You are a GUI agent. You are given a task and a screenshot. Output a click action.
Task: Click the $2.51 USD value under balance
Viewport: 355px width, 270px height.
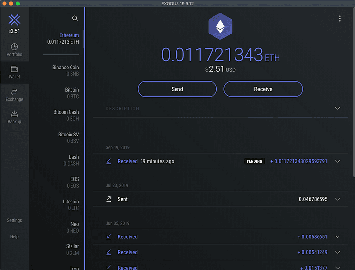tap(220, 69)
